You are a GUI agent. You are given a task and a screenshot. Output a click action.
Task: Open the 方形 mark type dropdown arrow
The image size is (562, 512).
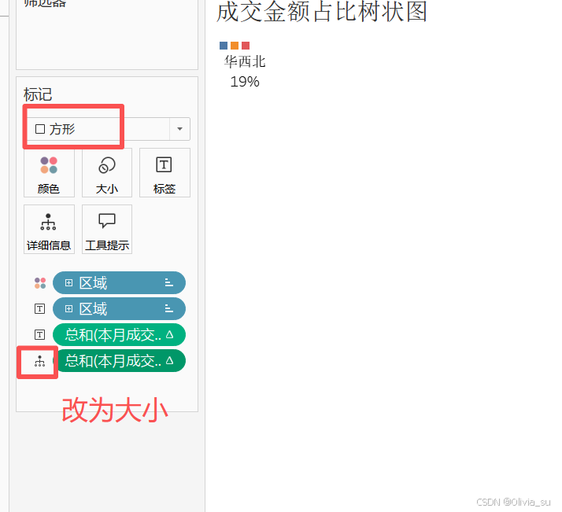click(x=180, y=129)
